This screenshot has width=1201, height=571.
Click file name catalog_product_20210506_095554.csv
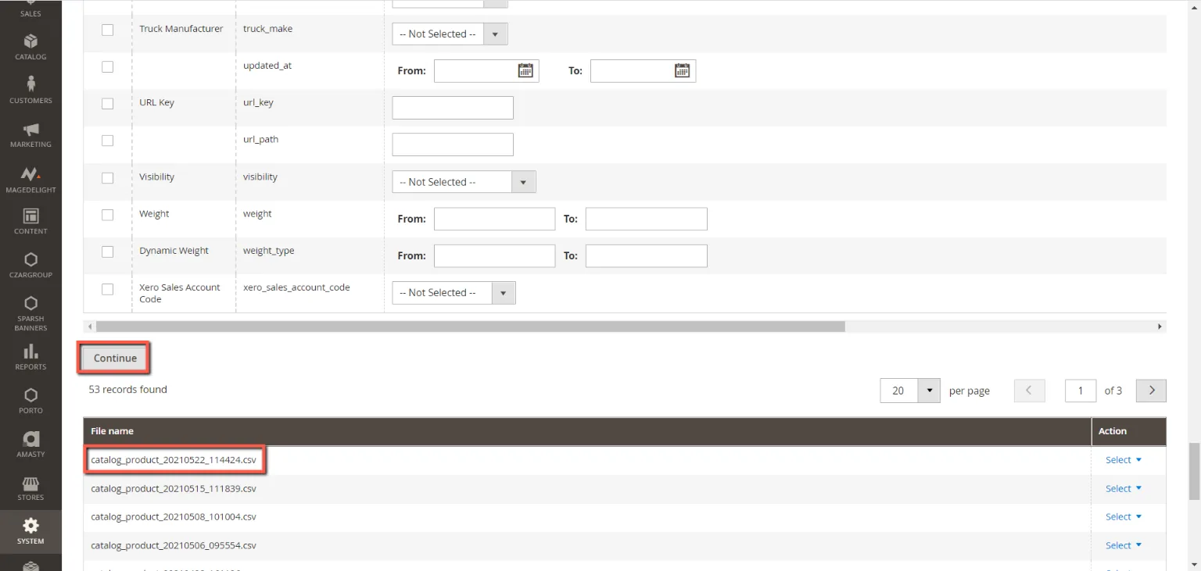(x=174, y=545)
